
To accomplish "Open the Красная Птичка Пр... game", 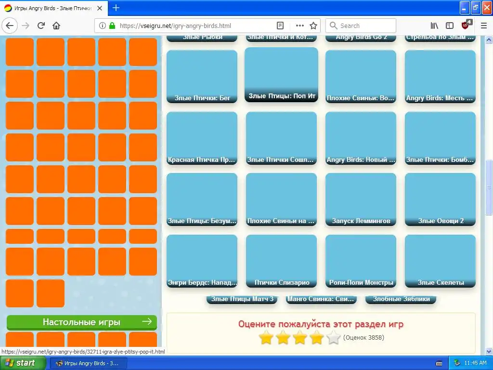I will [x=202, y=138].
